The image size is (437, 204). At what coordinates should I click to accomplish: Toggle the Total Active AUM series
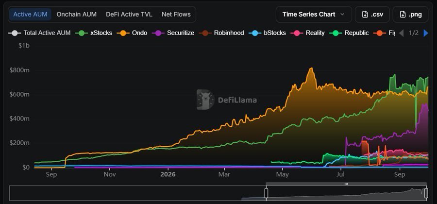tap(39, 33)
